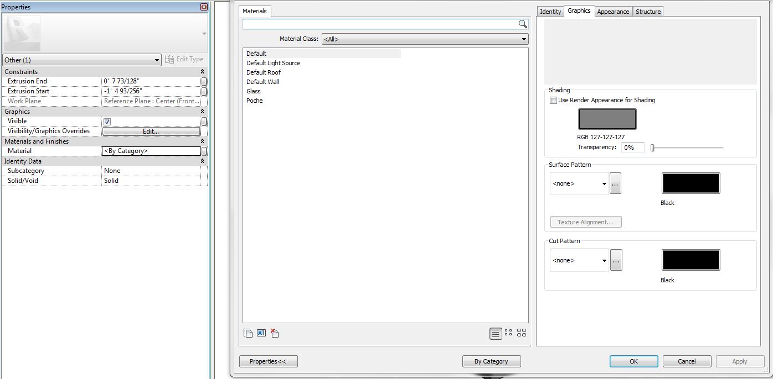The image size is (773, 379).
Task: Switch material list to large icons view
Action: click(522, 333)
